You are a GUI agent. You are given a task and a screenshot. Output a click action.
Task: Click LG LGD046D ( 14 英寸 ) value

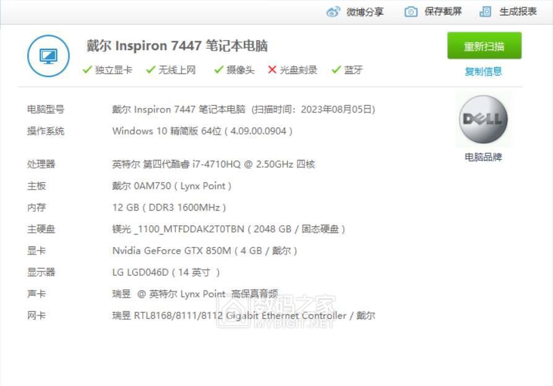click(x=166, y=272)
